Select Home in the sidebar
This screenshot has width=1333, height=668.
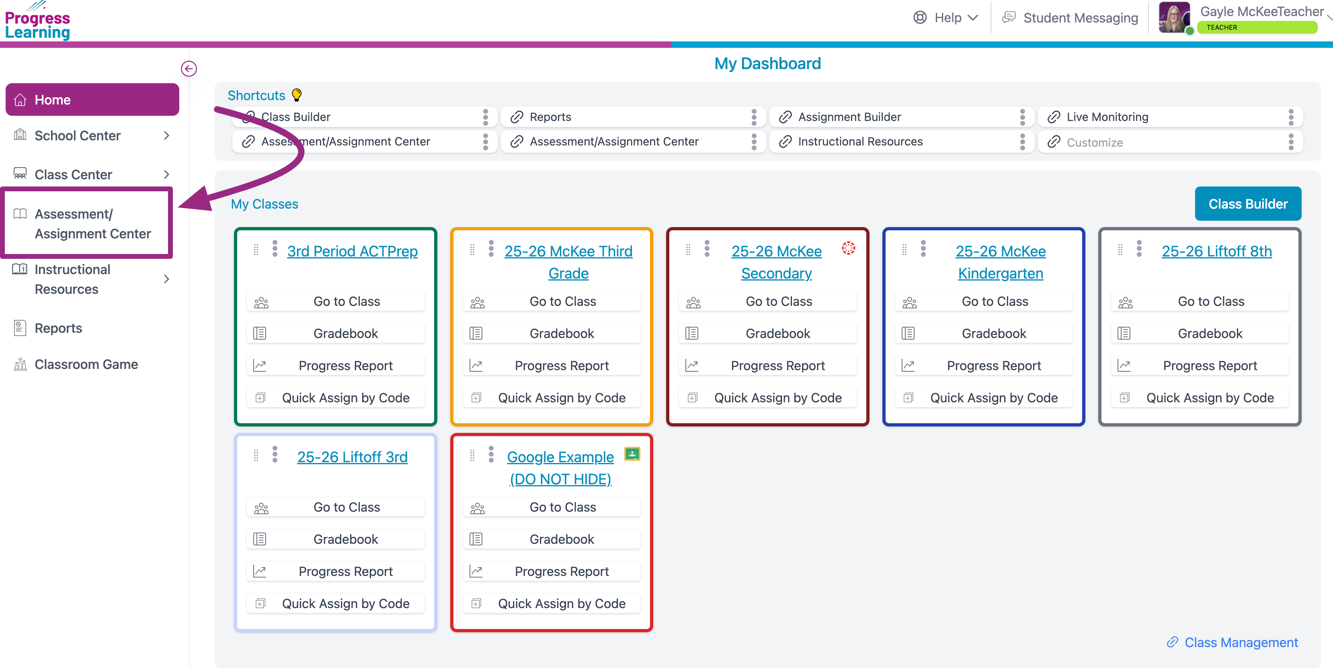click(x=92, y=99)
